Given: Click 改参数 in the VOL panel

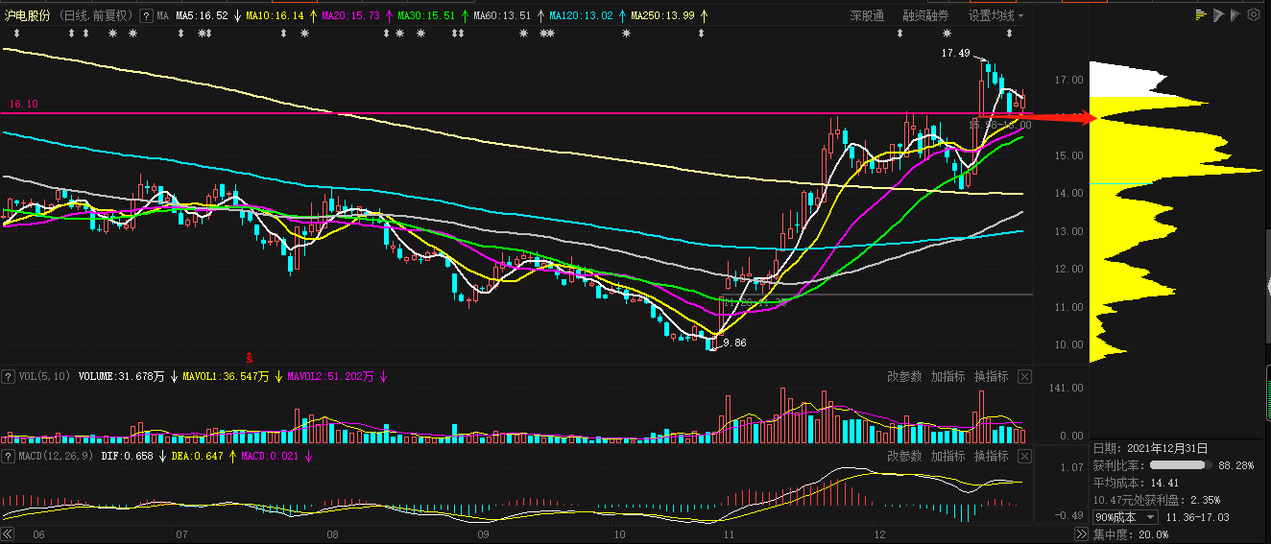Looking at the screenshot, I should click(904, 377).
